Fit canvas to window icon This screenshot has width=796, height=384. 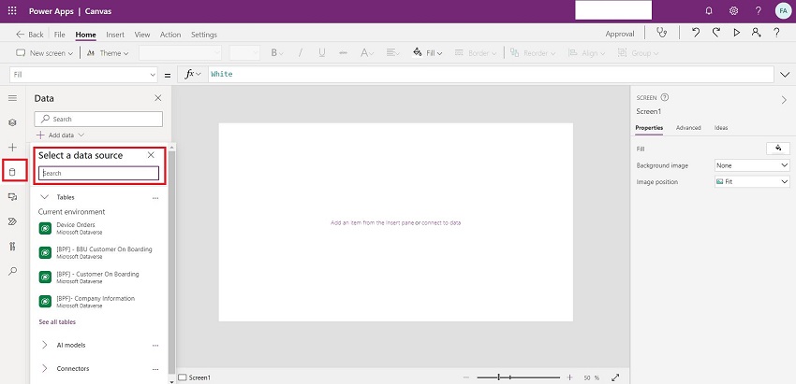click(615, 377)
